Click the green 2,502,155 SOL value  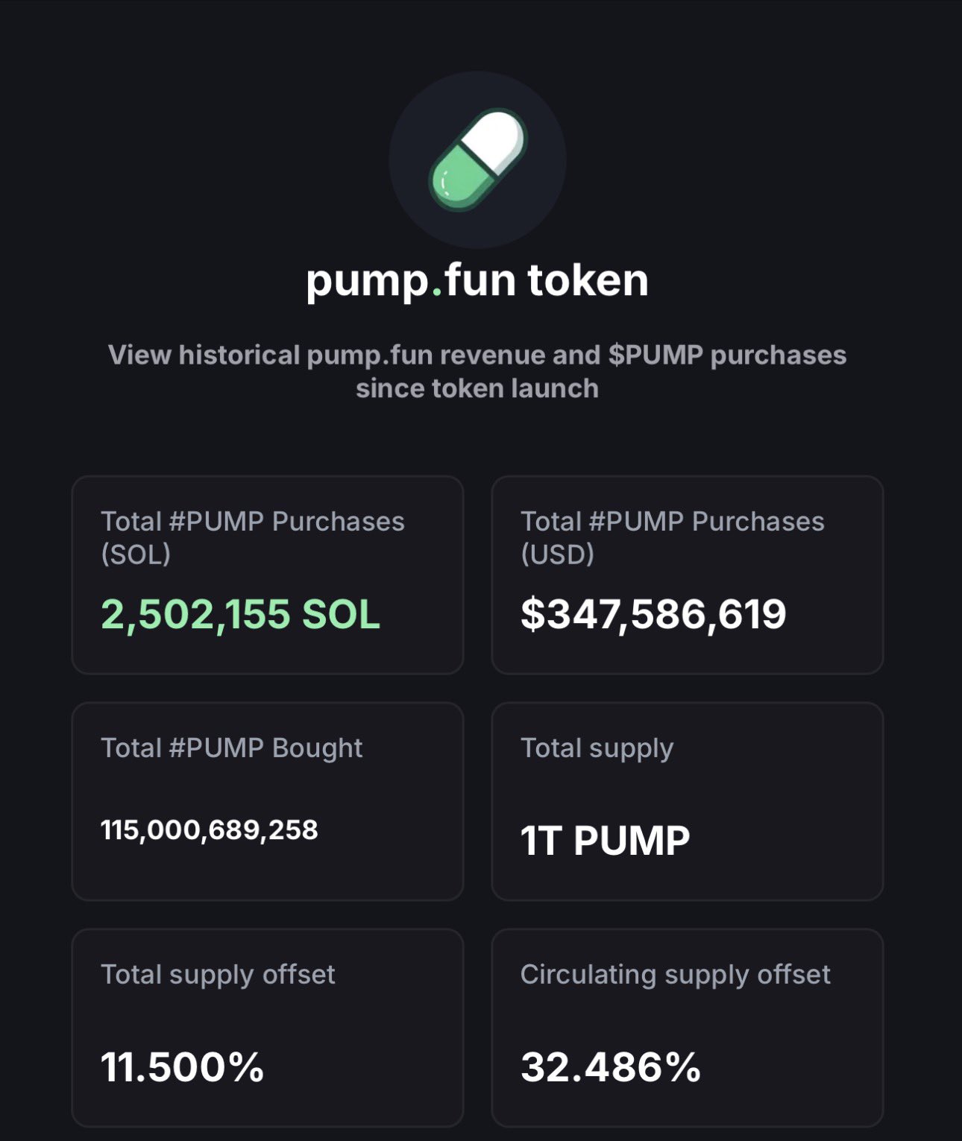[x=240, y=614]
